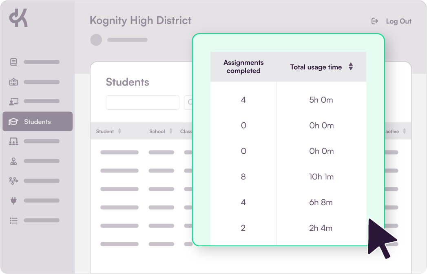Screen dimensions: 427x274
Task: Click the student search input field
Action: tap(142, 103)
